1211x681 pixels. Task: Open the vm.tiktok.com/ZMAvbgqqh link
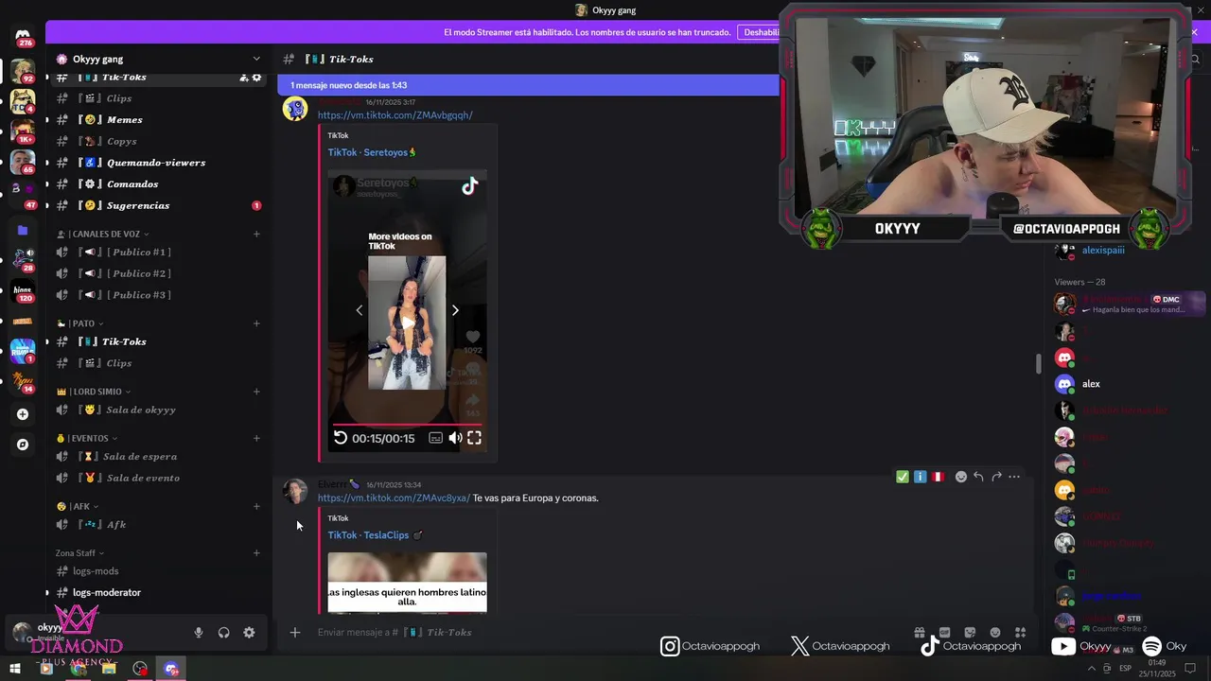pyautogui.click(x=395, y=115)
